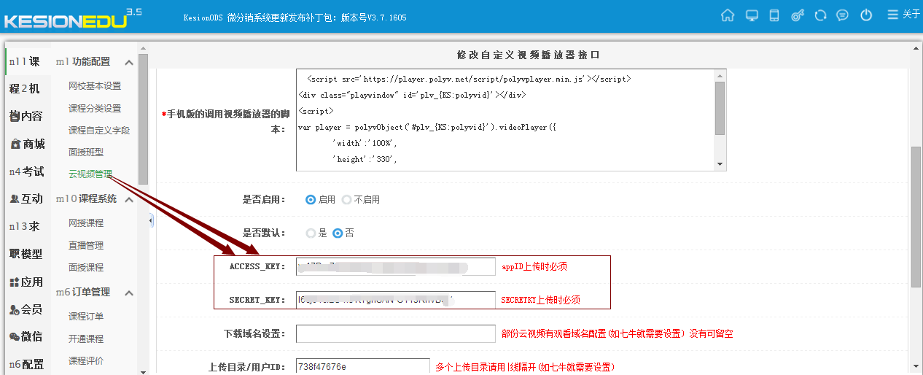
Task: Click the power logout icon
Action: pos(866,15)
